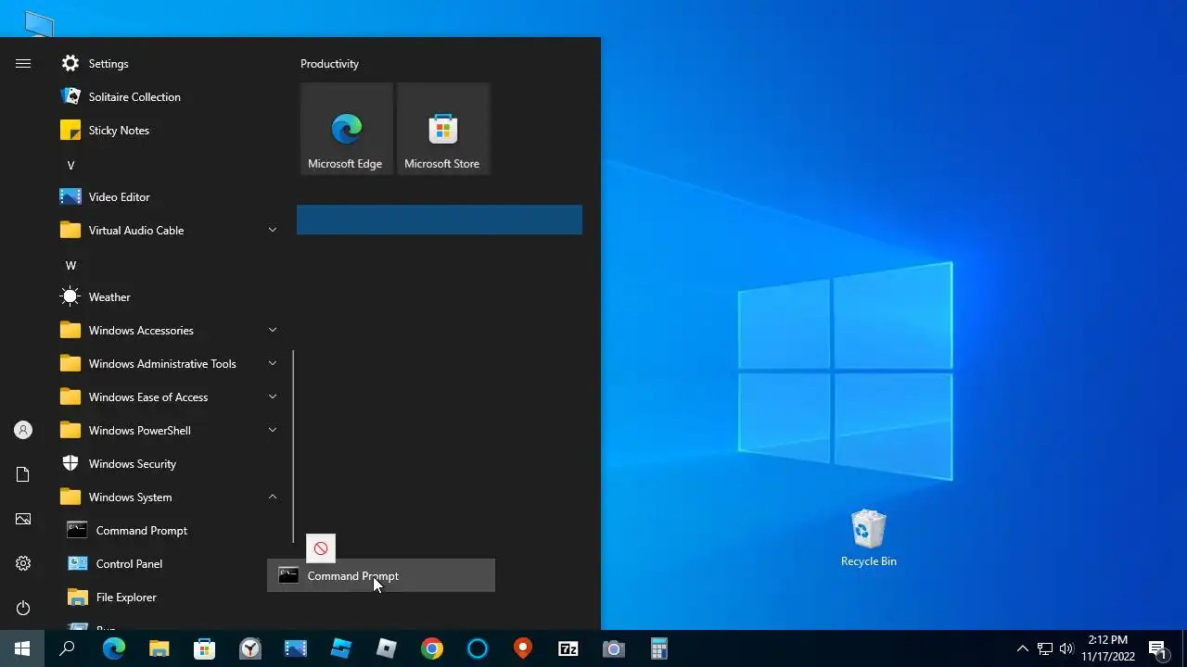The image size is (1187, 667).
Task: Open Cortana from the taskbar
Action: [478, 648]
